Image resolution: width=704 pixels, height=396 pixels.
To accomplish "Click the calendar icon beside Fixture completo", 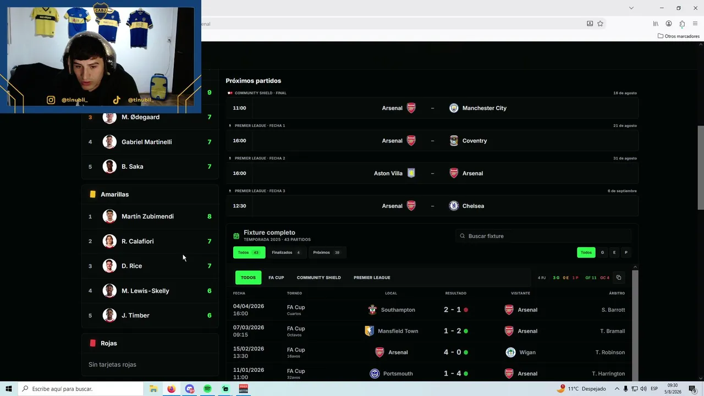I will pos(237,236).
